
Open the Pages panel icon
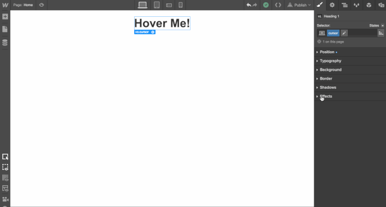(5, 29)
